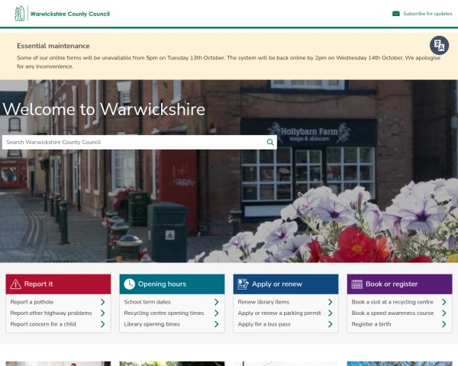The height and width of the screenshot is (366, 458).
Task: Open Report other highway problems link
Action: tap(51, 313)
